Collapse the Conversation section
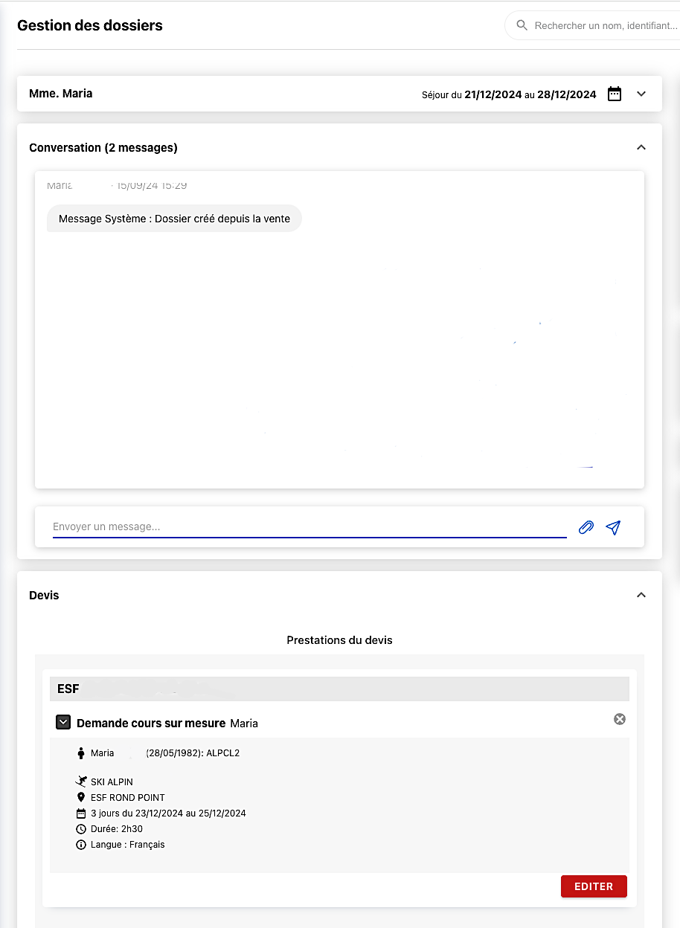 [641, 147]
